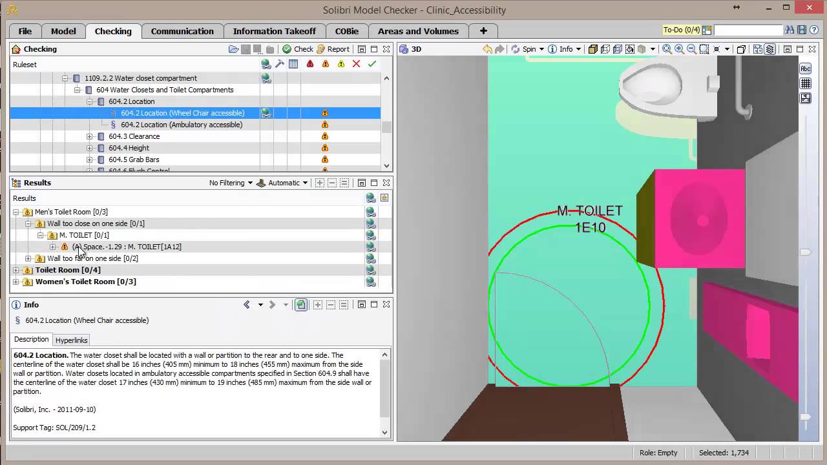Switch to the Areas and Volumes tab
Screen dimensions: 827x465
click(x=418, y=31)
